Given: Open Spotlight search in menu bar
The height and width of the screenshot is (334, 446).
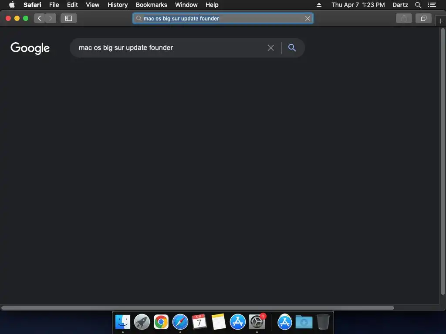Looking at the screenshot, I should tap(418, 5).
